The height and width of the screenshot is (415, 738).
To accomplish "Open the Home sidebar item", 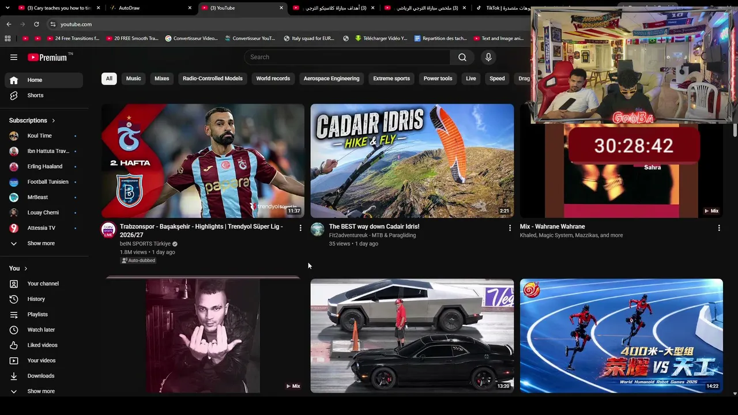I will point(44,80).
